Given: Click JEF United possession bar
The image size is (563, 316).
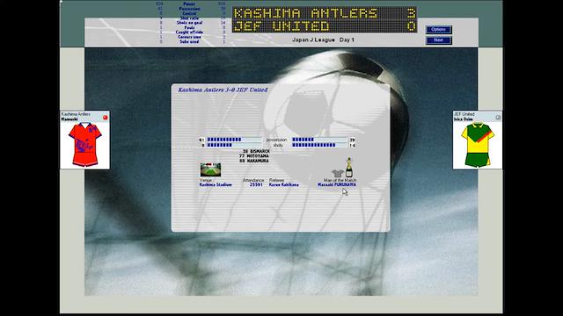Looking at the screenshot, I should point(319,140).
